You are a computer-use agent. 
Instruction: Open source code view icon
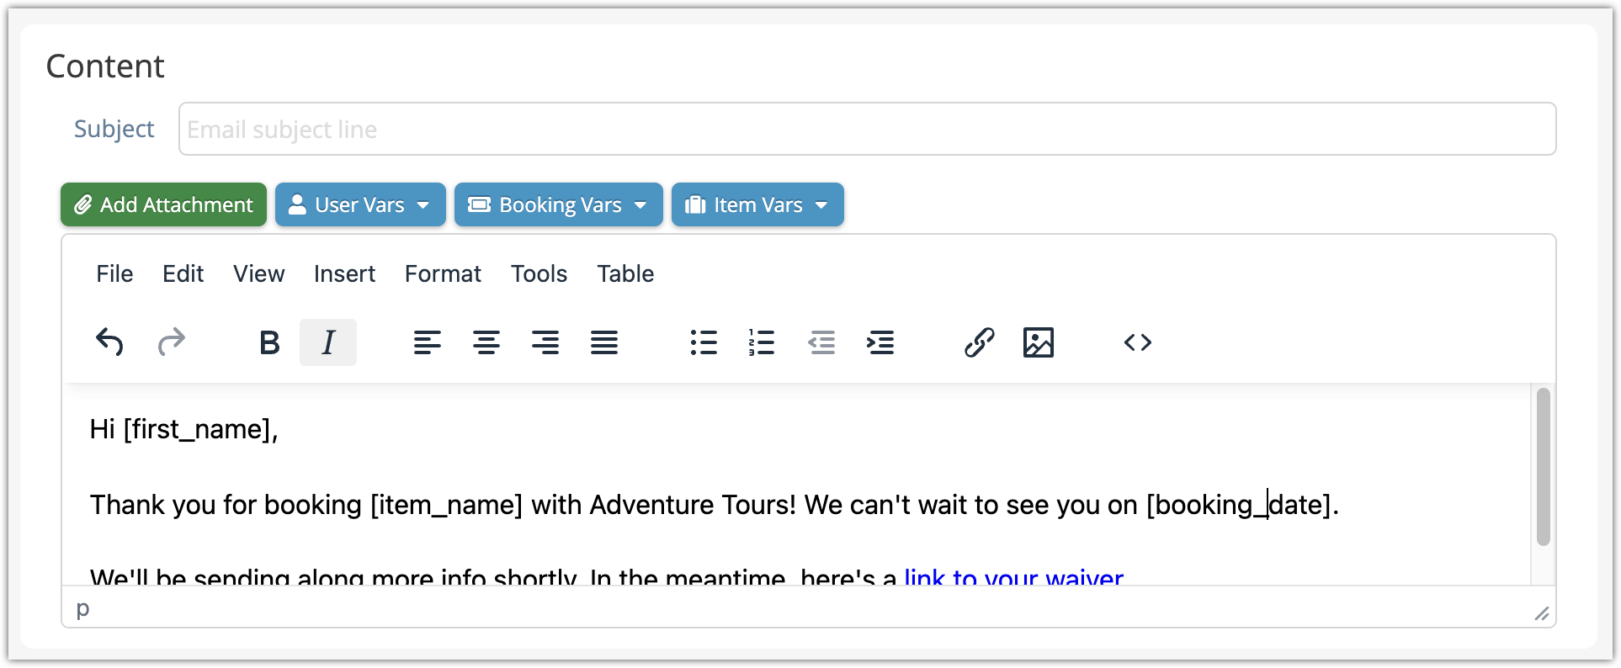pyautogui.click(x=1137, y=342)
